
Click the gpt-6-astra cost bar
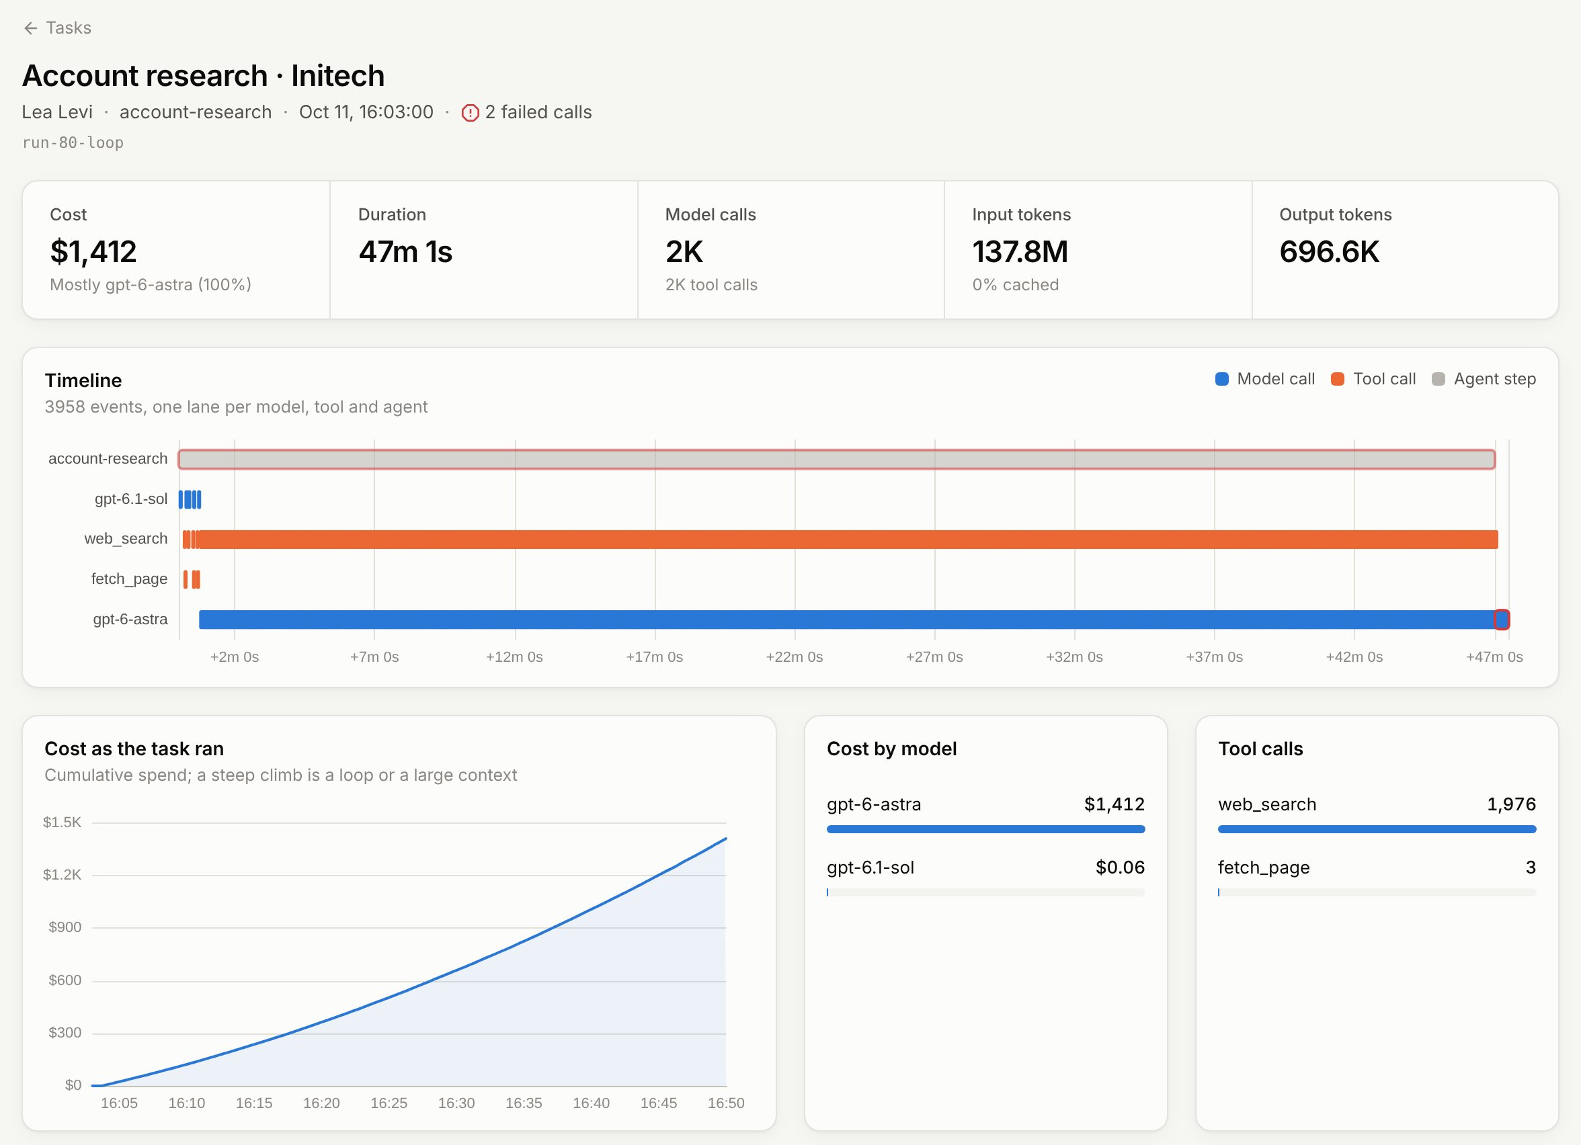(985, 829)
